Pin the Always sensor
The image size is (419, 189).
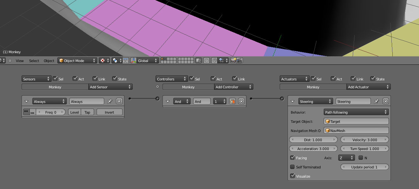[110, 101]
